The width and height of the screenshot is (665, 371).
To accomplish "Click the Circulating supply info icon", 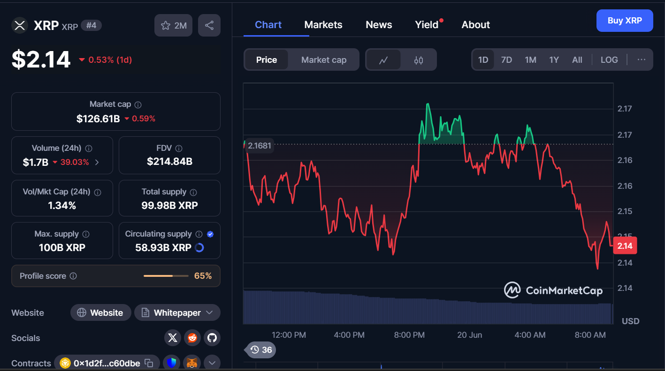I will [x=199, y=234].
